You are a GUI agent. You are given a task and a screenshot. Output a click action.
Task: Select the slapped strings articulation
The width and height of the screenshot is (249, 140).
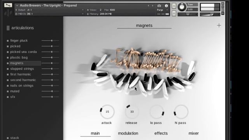pyautogui.click(x=22, y=69)
